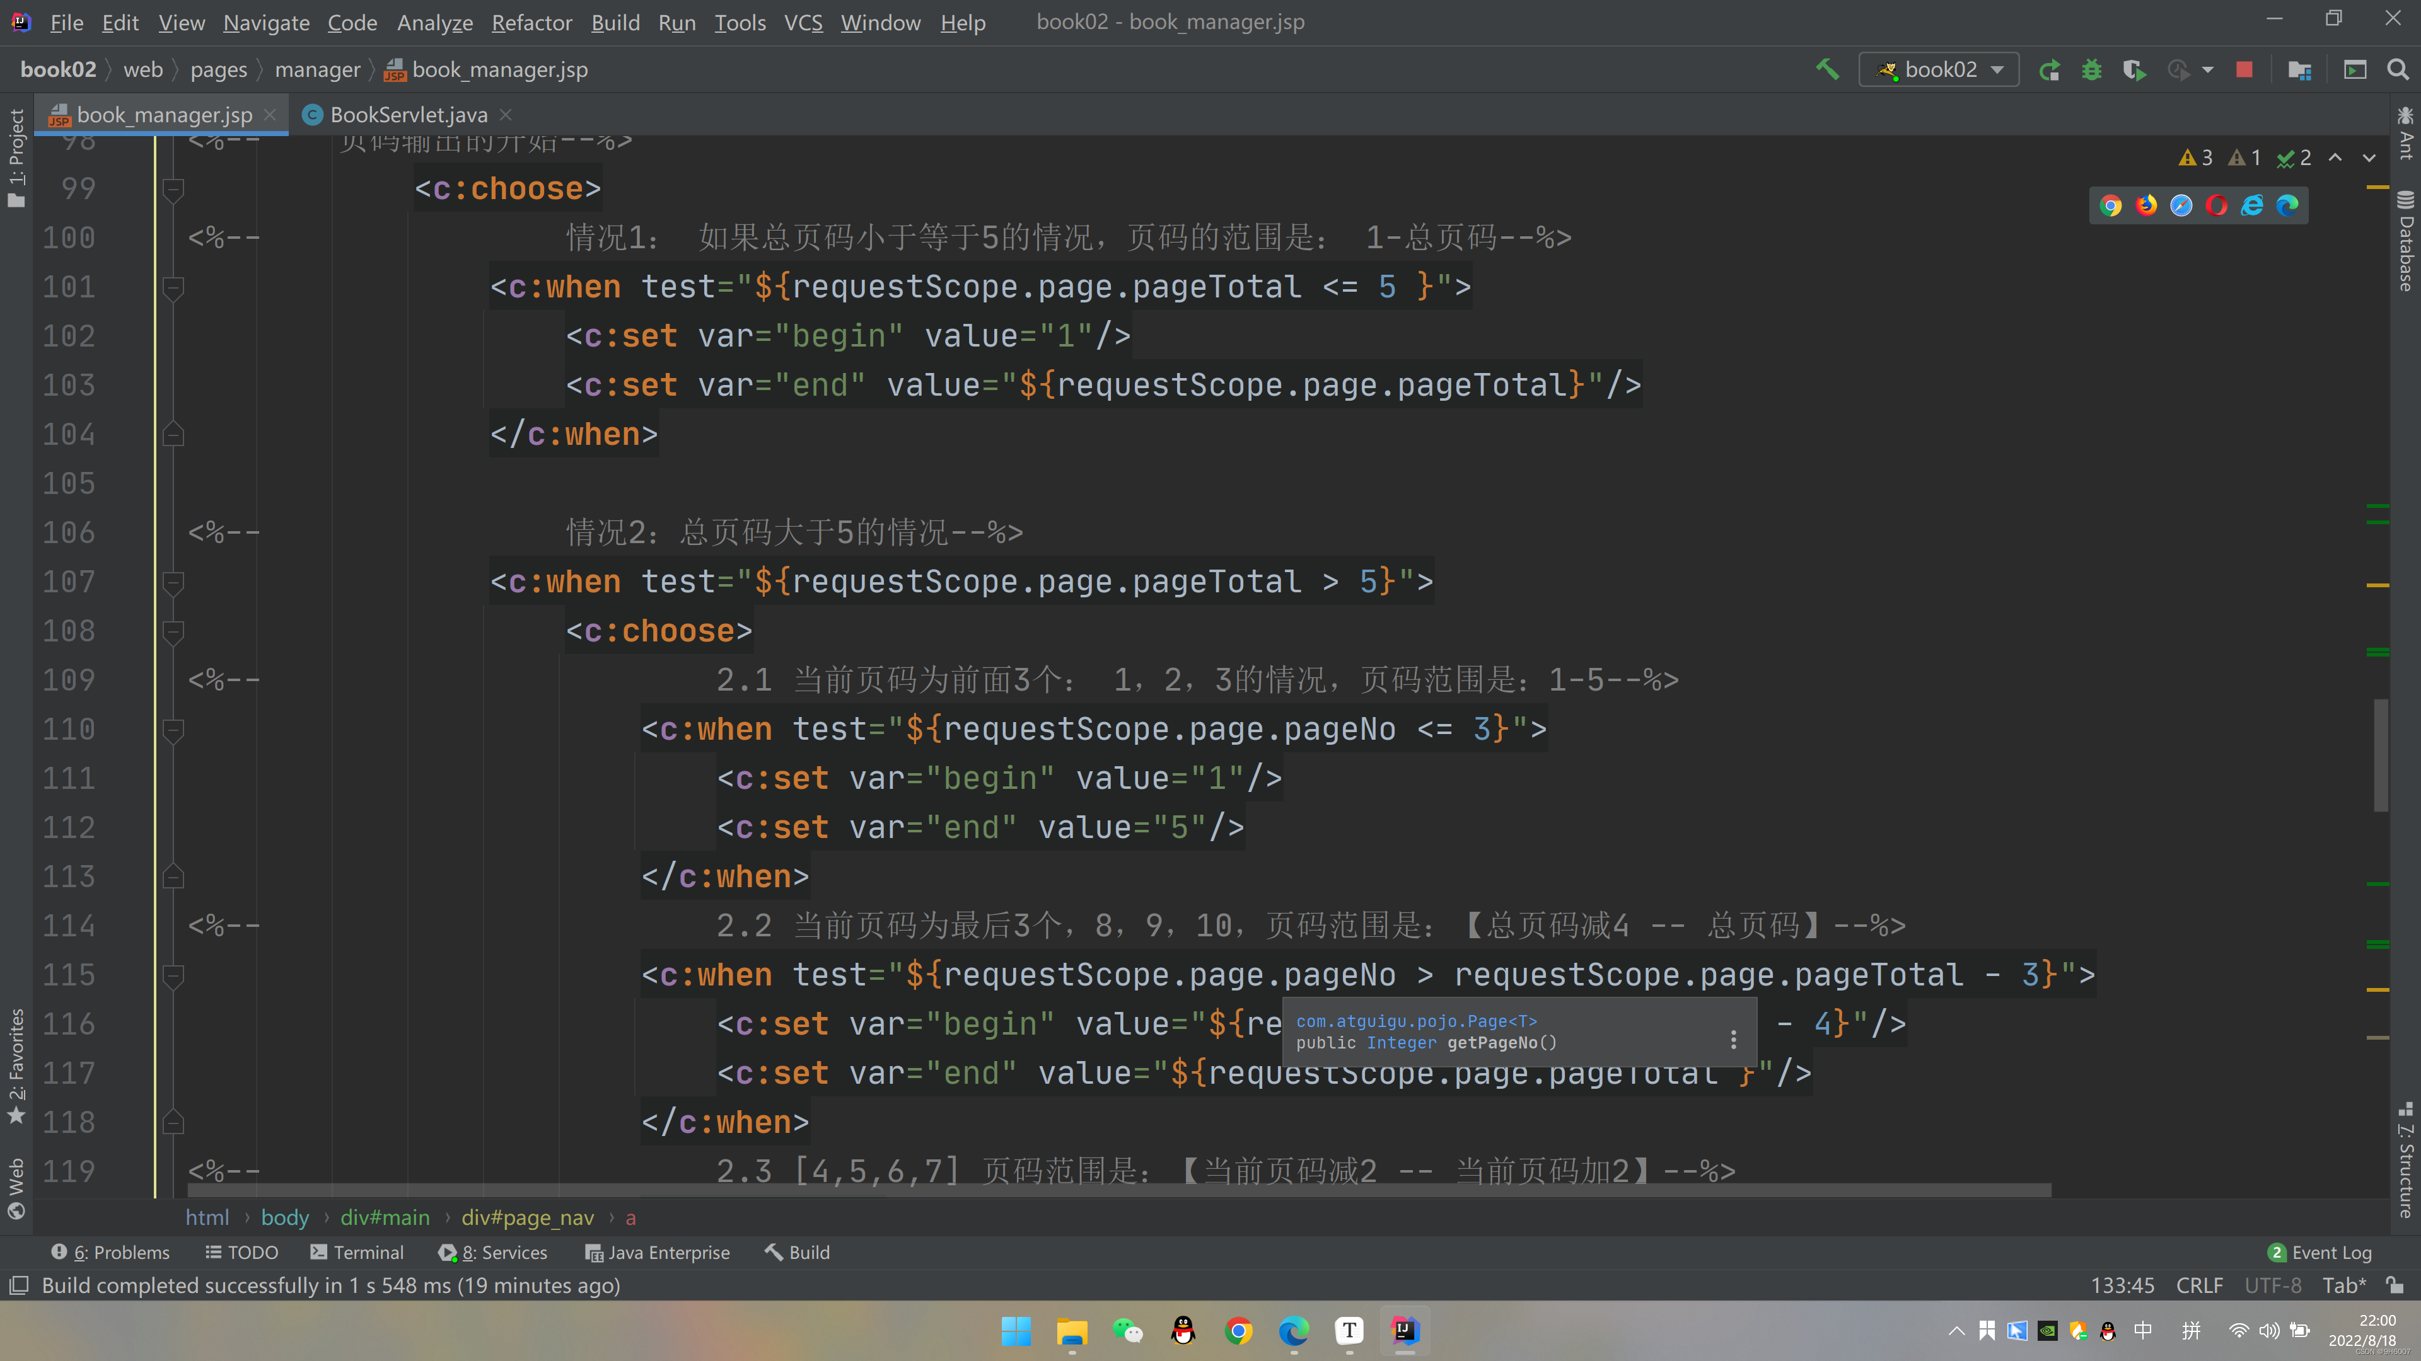The width and height of the screenshot is (2421, 1361).
Task: Start the Debug bug icon
Action: [x=2091, y=69]
